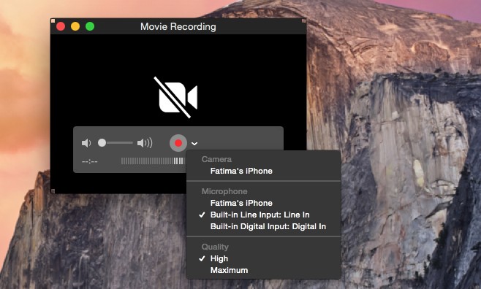Click the low volume speaker icon
This screenshot has width=481, height=289.
click(86, 143)
